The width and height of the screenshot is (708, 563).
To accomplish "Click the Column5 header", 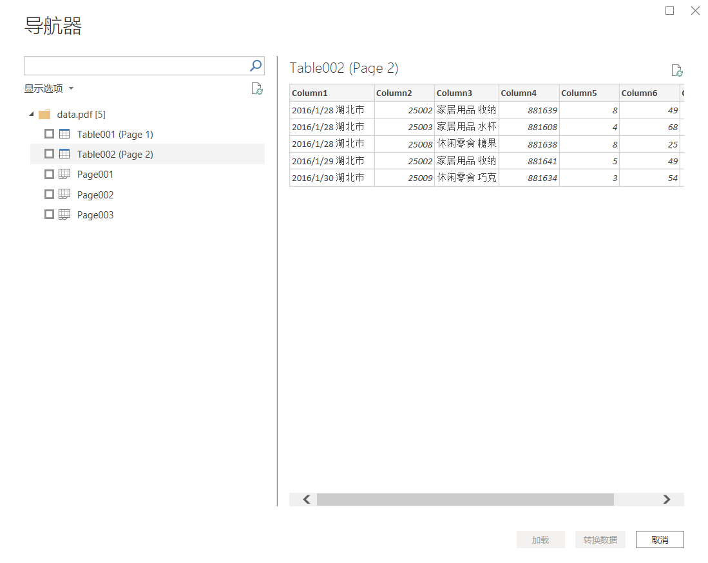I will [x=589, y=93].
